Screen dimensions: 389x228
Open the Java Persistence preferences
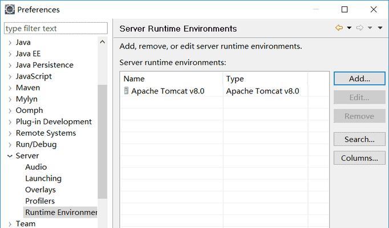coord(44,65)
